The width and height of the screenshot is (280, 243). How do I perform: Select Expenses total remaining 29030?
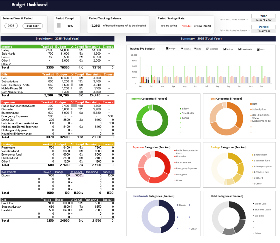(x=96, y=137)
